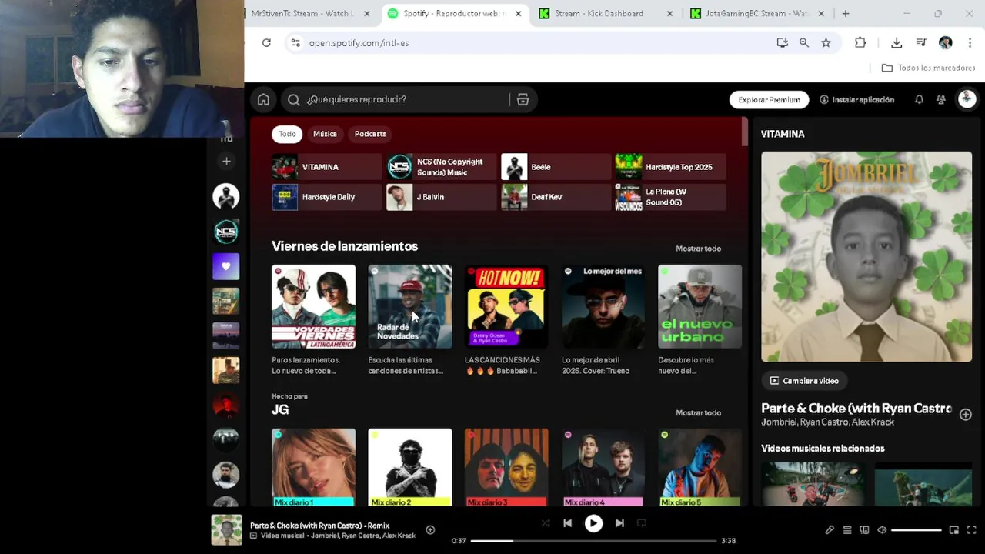Open the Browse icon in search bar
This screenshot has width=985, height=554.
(523, 99)
